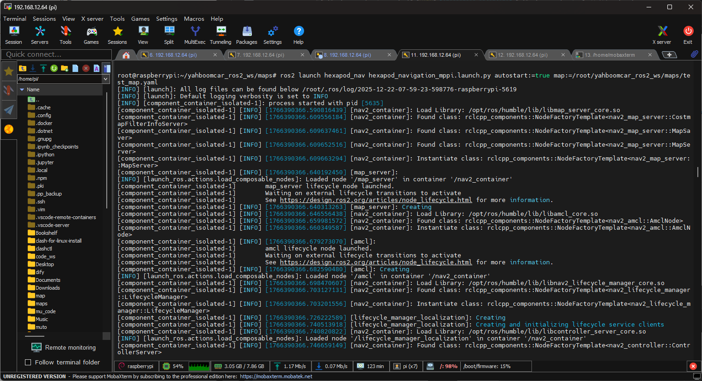The height and width of the screenshot is (381, 702).
Task: Open the Packages toolbar icon
Action: (x=247, y=35)
